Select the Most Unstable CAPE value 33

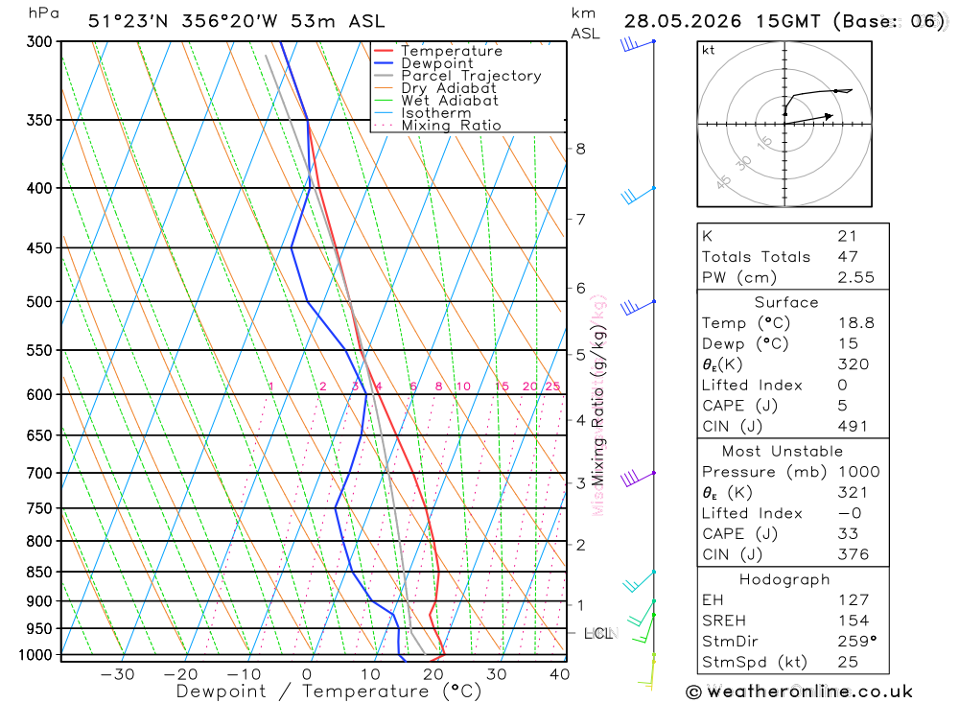click(848, 534)
